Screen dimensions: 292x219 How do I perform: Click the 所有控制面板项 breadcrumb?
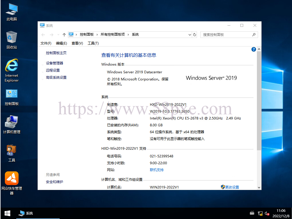(113, 35)
